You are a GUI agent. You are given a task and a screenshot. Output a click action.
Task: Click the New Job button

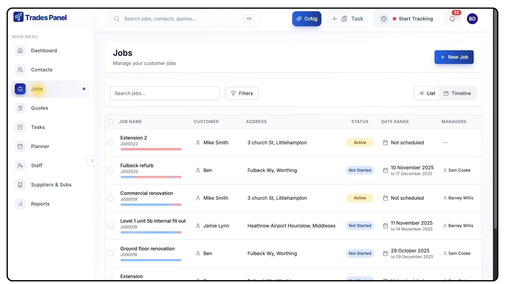coord(454,57)
